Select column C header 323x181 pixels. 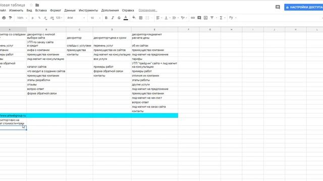tap(80, 30)
